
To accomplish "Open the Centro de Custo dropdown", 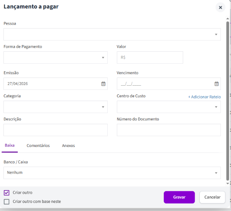I will (x=169, y=107).
